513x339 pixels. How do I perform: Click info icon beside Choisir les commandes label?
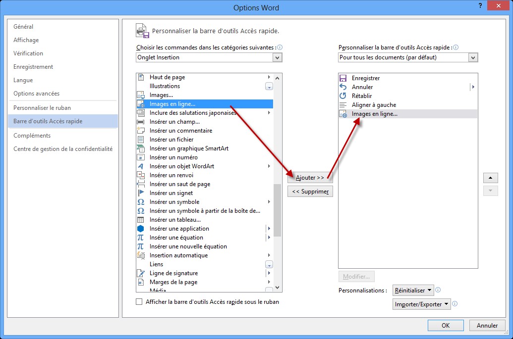(280, 48)
